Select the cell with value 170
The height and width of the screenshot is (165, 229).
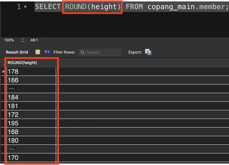click(31, 157)
